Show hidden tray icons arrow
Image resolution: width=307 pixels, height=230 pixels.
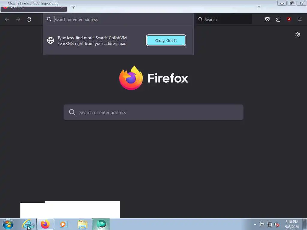pyautogui.click(x=255, y=225)
